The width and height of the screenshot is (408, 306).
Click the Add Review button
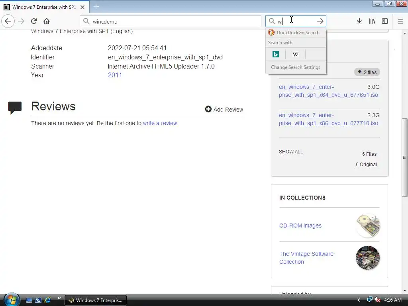[224, 109]
